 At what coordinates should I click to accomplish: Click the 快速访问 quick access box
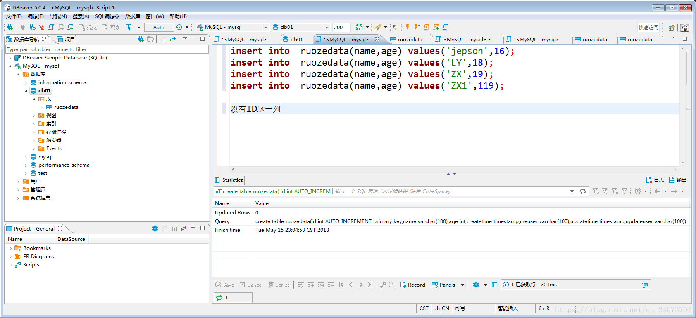point(648,28)
